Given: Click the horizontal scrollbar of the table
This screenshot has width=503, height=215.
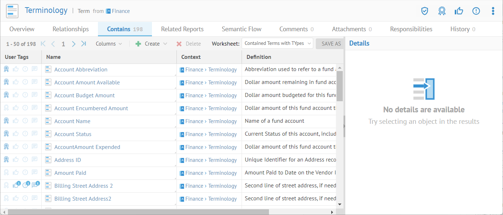Looking at the screenshot, I should 138,212.
